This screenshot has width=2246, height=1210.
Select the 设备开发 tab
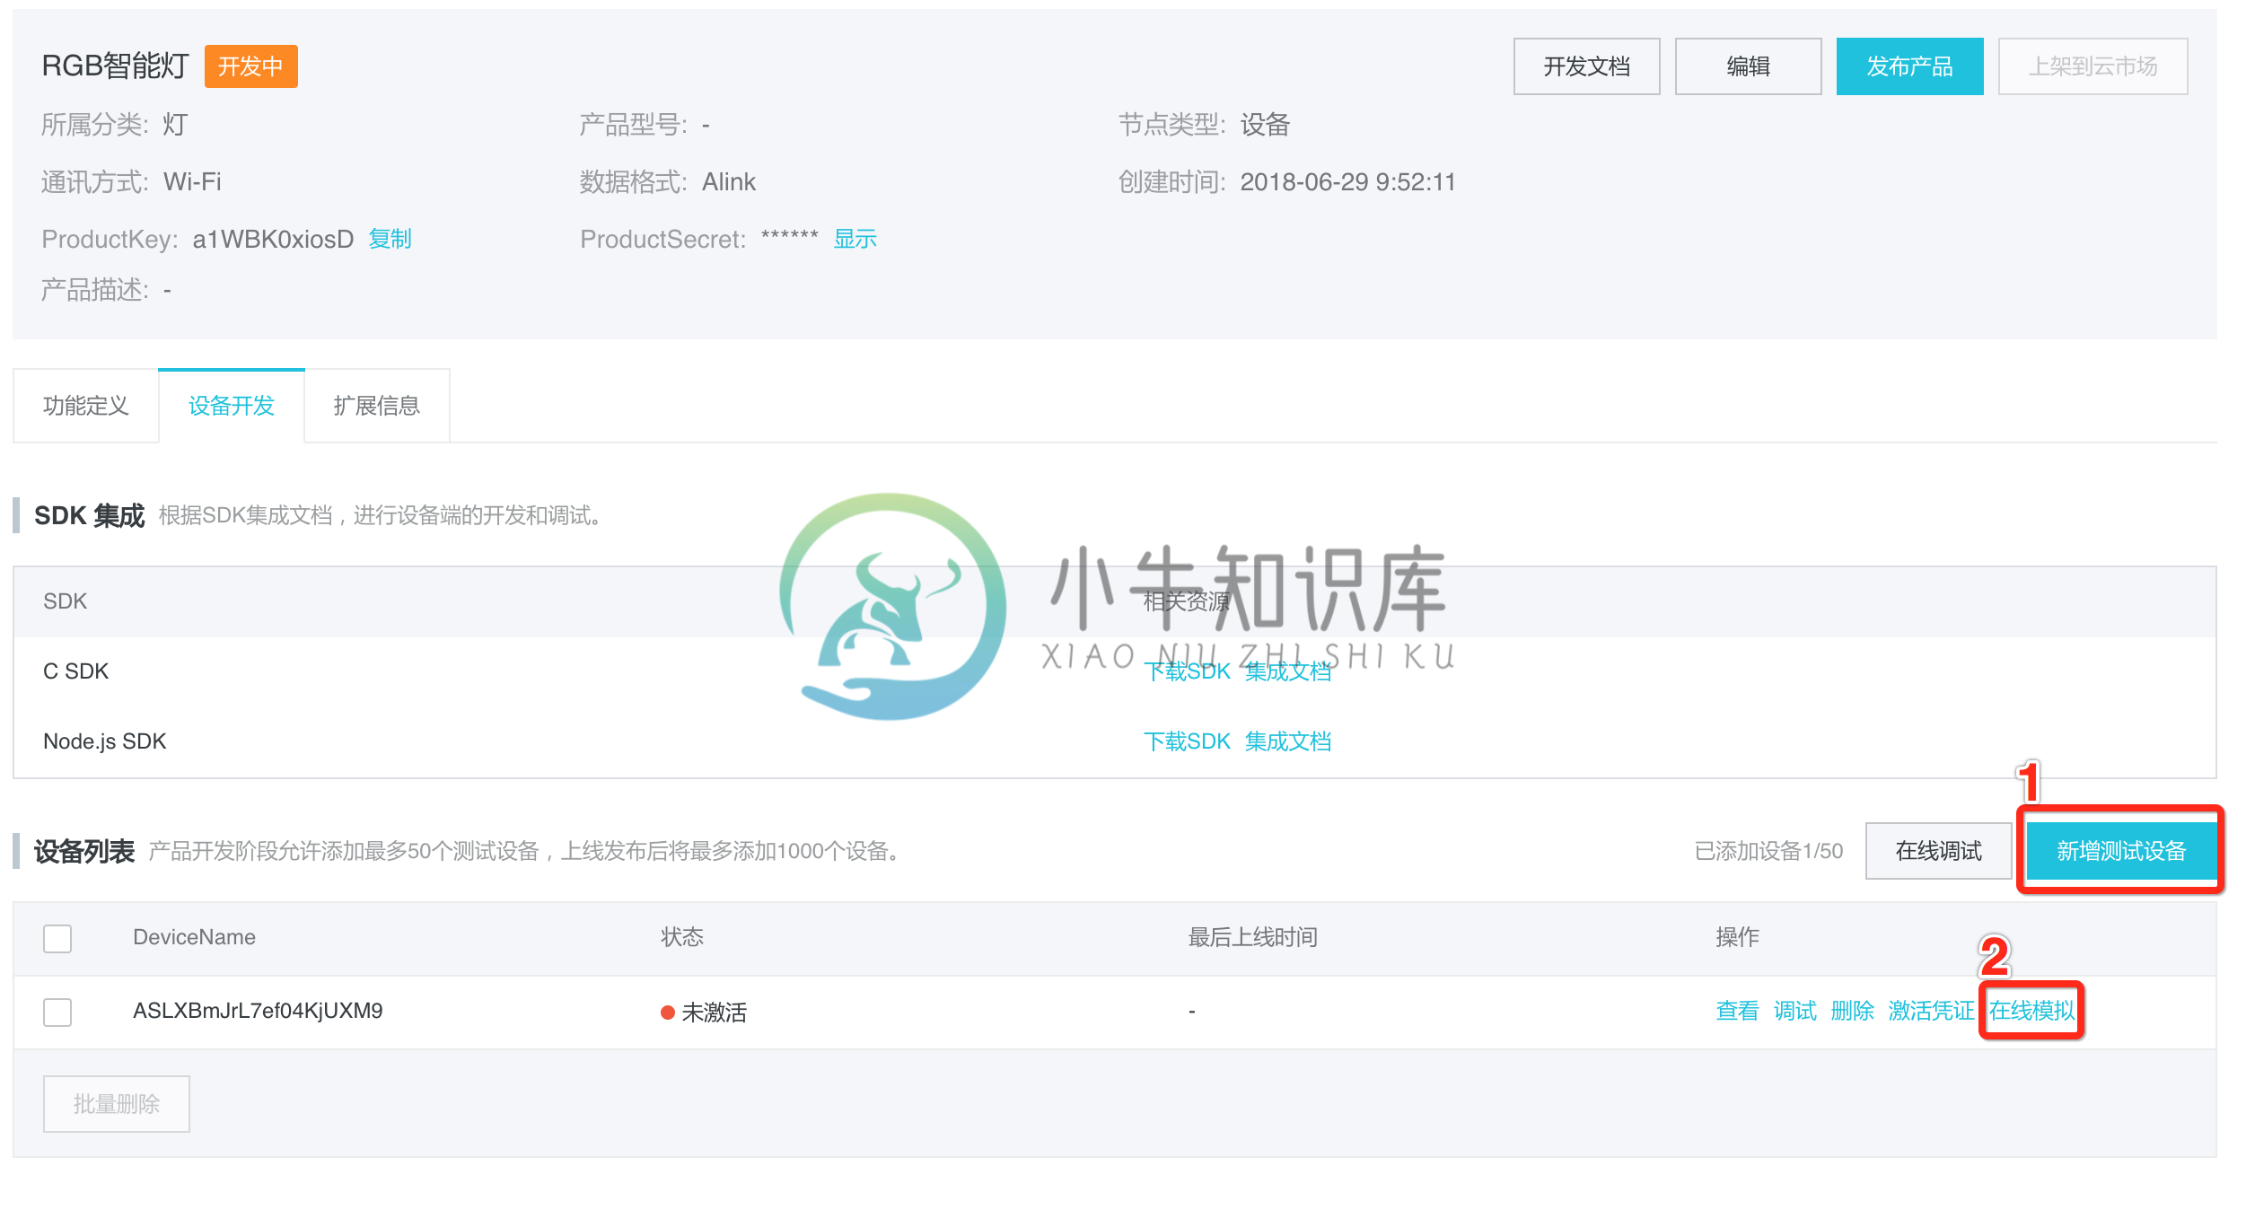232,406
